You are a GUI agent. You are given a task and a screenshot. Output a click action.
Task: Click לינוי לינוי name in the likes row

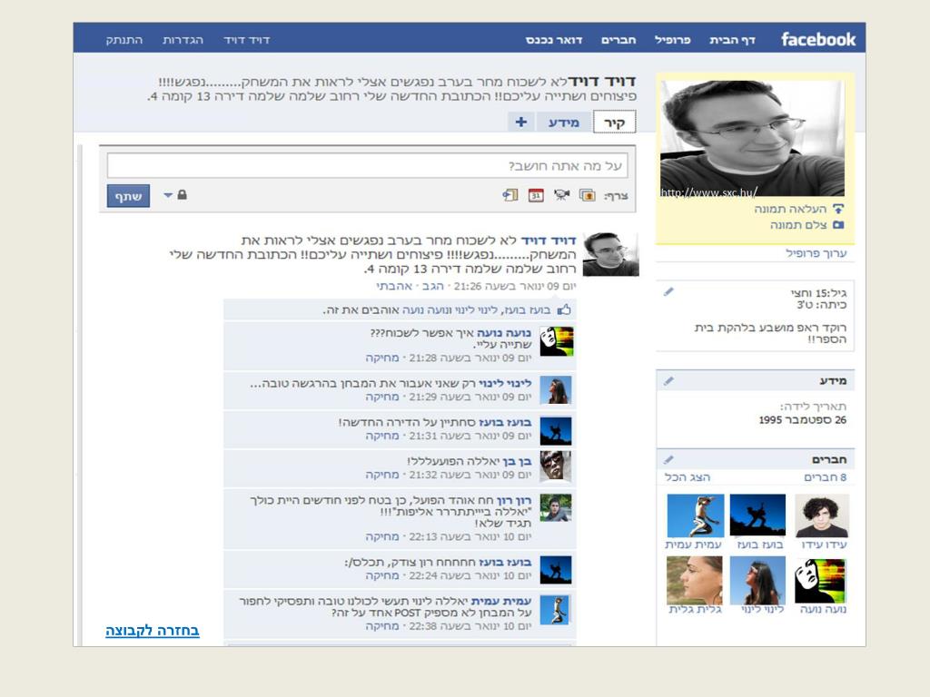click(474, 309)
